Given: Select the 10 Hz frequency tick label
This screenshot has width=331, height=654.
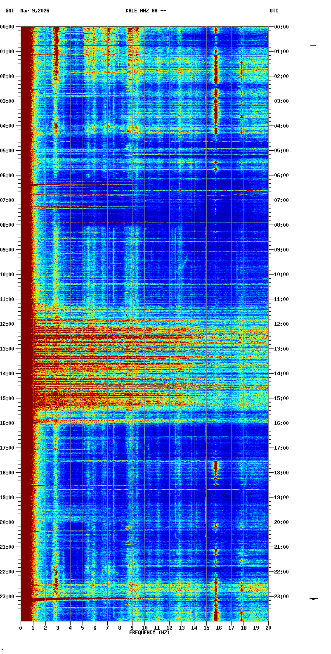Looking at the screenshot, I should pyautogui.click(x=144, y=628).
